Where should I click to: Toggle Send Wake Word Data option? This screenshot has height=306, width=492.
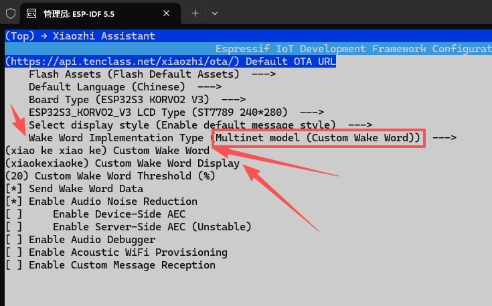click(x=13, y=189)
